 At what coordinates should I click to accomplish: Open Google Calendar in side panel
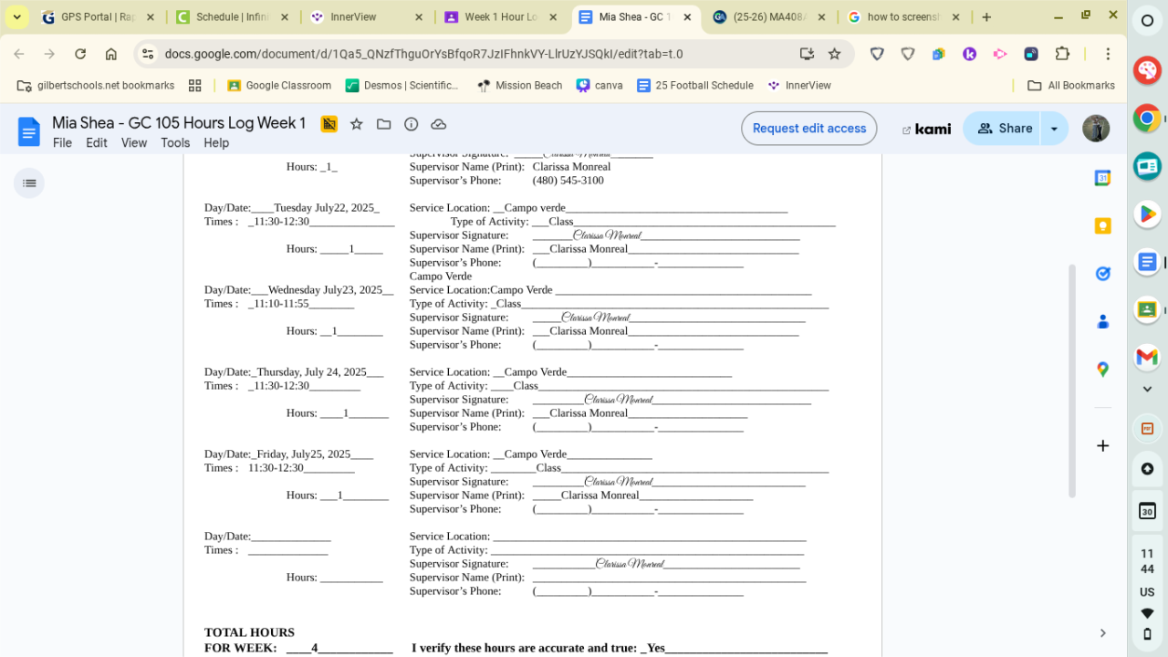[x=1102, y=178]
